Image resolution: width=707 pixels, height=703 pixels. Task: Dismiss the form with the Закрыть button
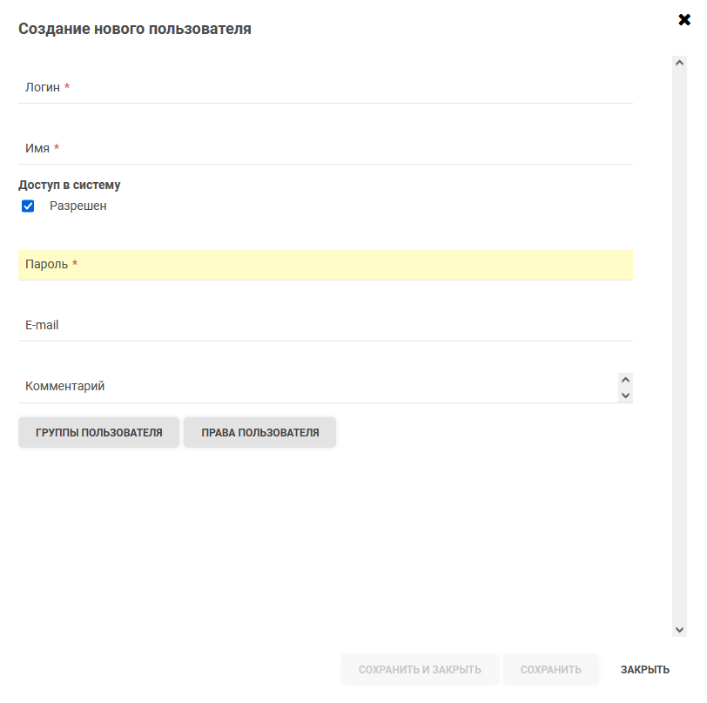644,670
